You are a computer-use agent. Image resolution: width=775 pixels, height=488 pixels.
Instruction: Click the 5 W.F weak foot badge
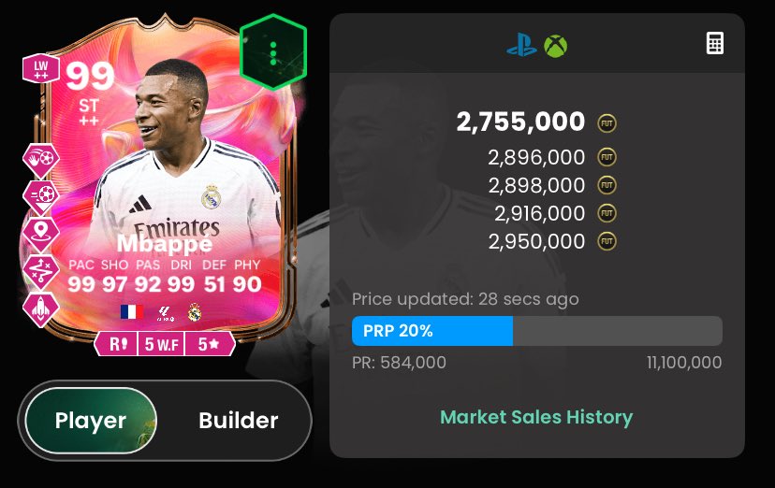[x=162, y=344]
